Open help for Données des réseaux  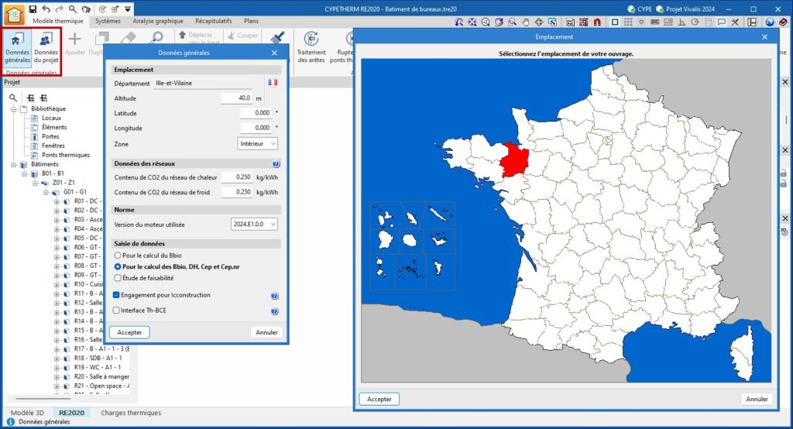point(276,164)
